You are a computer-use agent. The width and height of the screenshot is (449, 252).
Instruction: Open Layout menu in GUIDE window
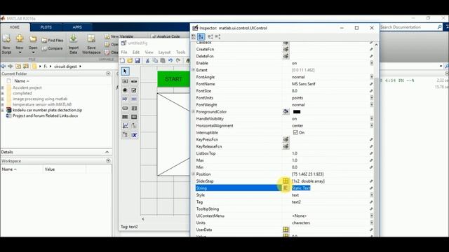pos(164,52)
